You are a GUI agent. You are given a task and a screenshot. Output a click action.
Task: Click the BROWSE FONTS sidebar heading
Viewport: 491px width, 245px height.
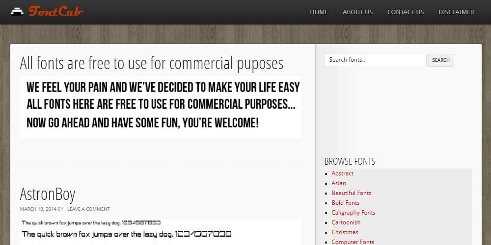350,162
